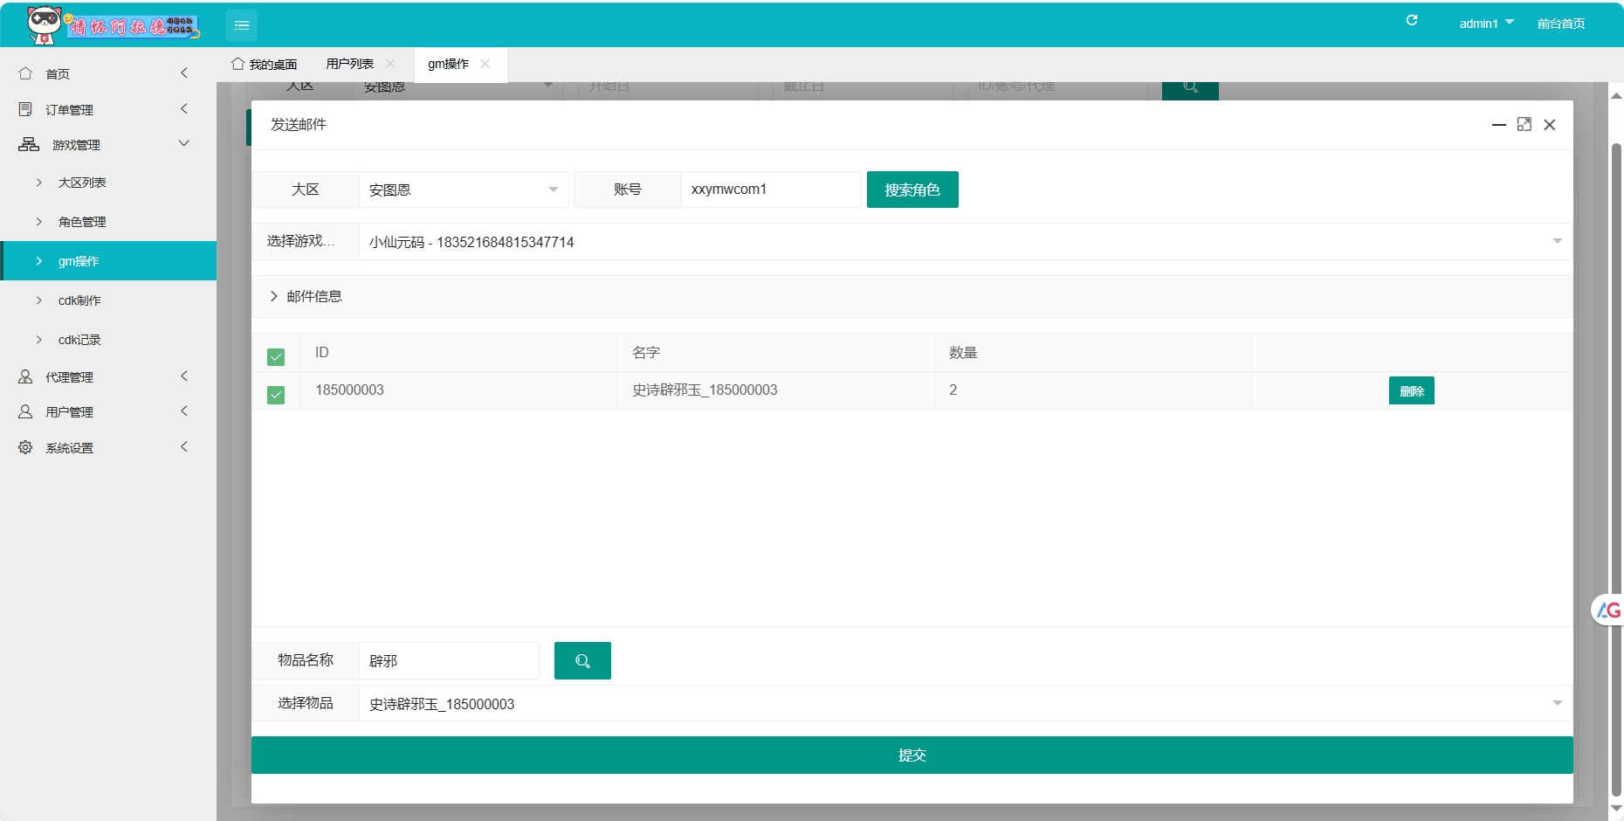Uncheck the row 185000003 checkbox
This screenshot has width=1624, height=821.
[276, 396]
